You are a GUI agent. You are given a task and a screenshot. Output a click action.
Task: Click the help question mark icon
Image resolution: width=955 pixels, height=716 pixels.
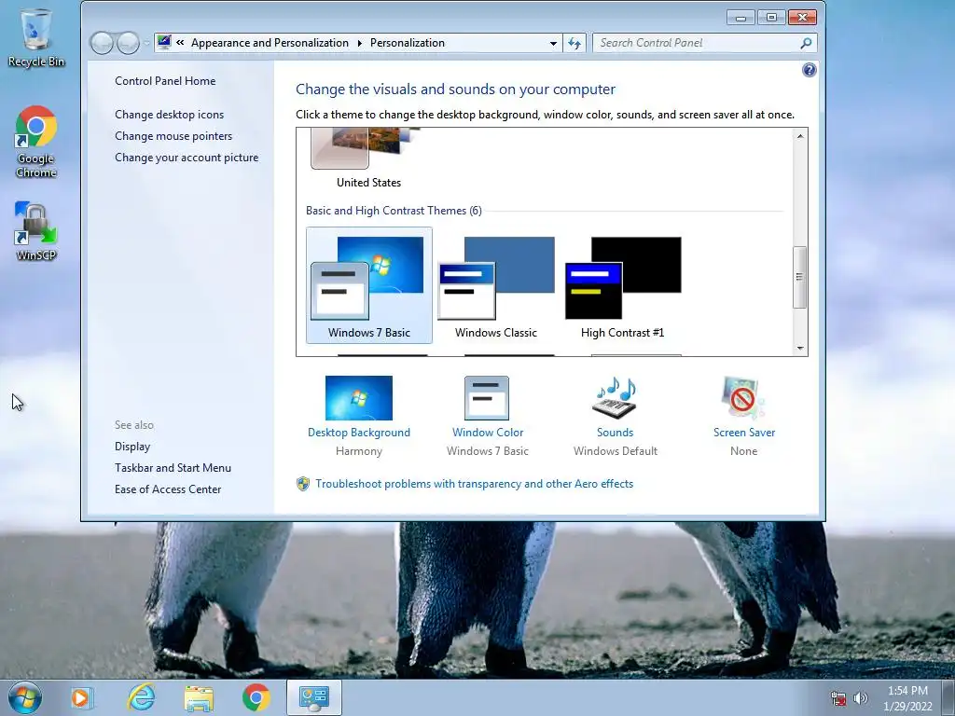click(x=809, y=70)
